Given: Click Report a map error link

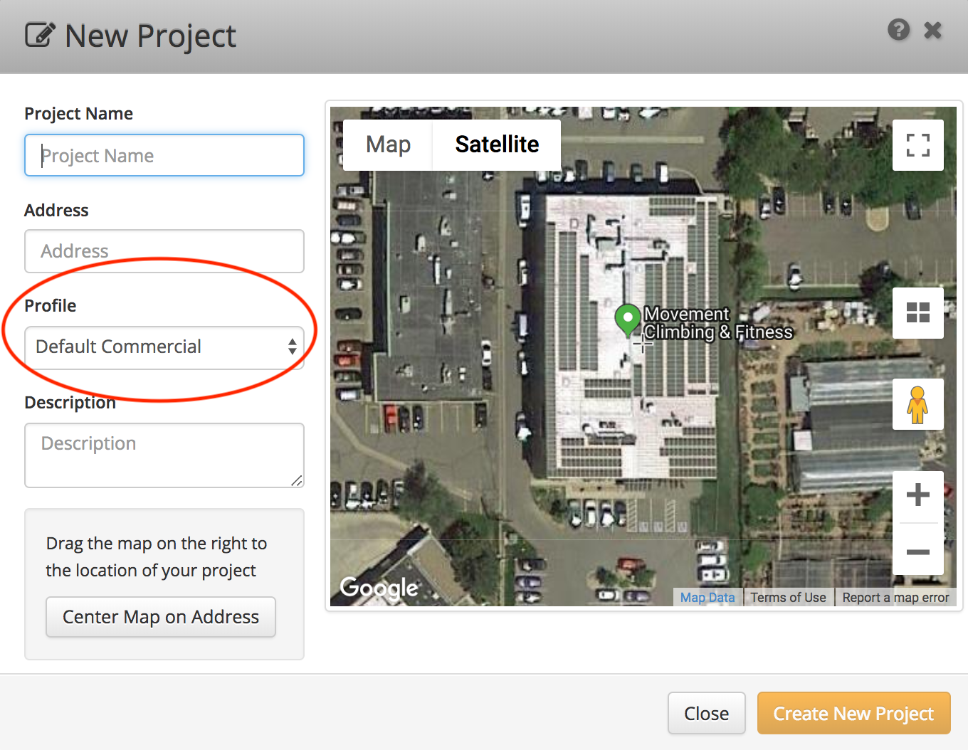Looking at the screenshot, I should 895,598.
